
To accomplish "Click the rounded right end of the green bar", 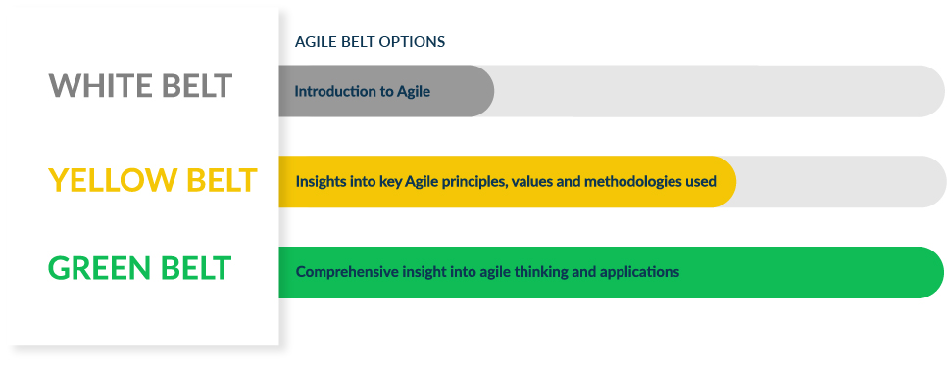I will point(930,272).
